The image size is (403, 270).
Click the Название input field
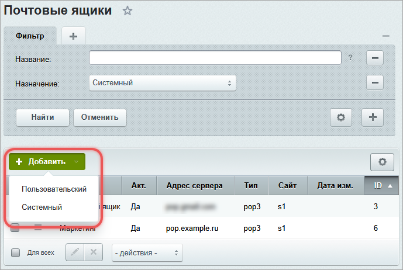pyautogui.click(x=215, y=58)
